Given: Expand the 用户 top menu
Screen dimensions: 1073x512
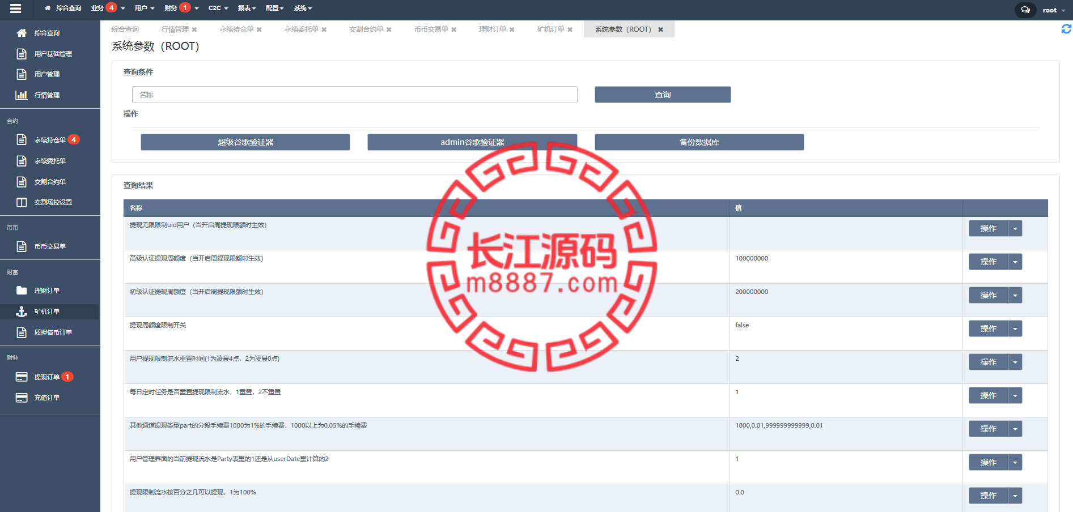Looking at the screenshot, I should point(145,8).
